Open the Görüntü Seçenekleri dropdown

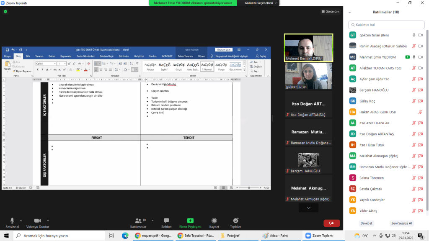[262, 3]
